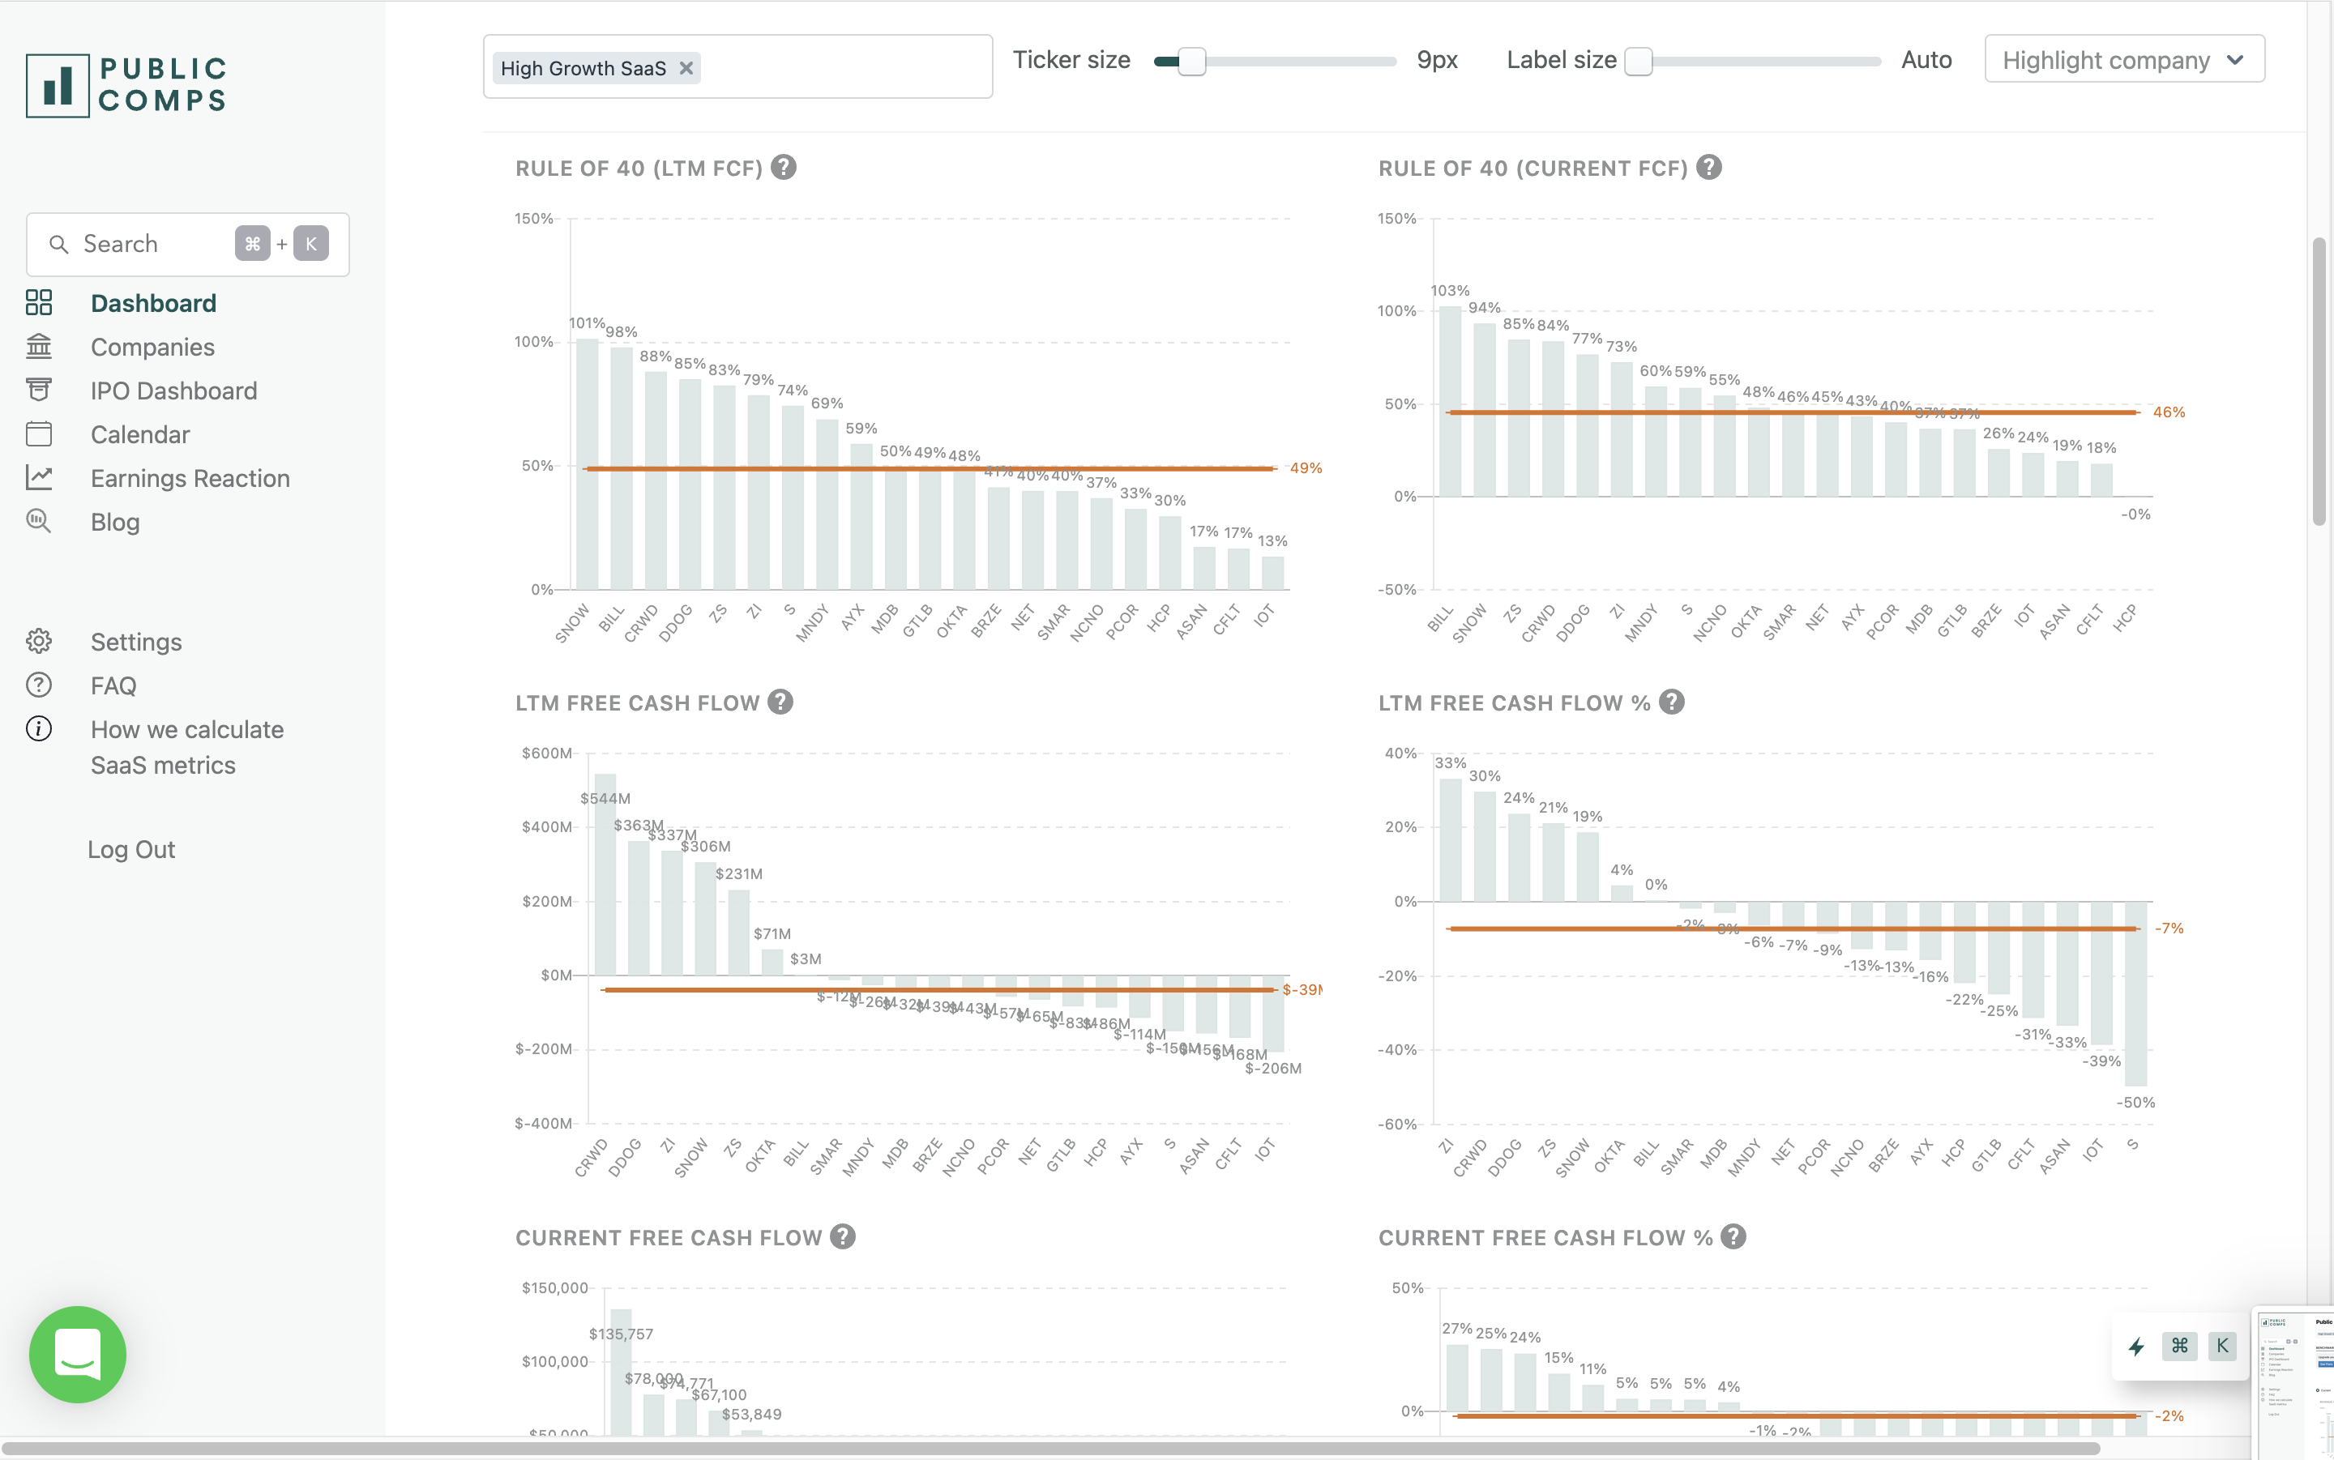Click the Ticker size slider handle
2334x1460 pixels.
coord(1191,61)
